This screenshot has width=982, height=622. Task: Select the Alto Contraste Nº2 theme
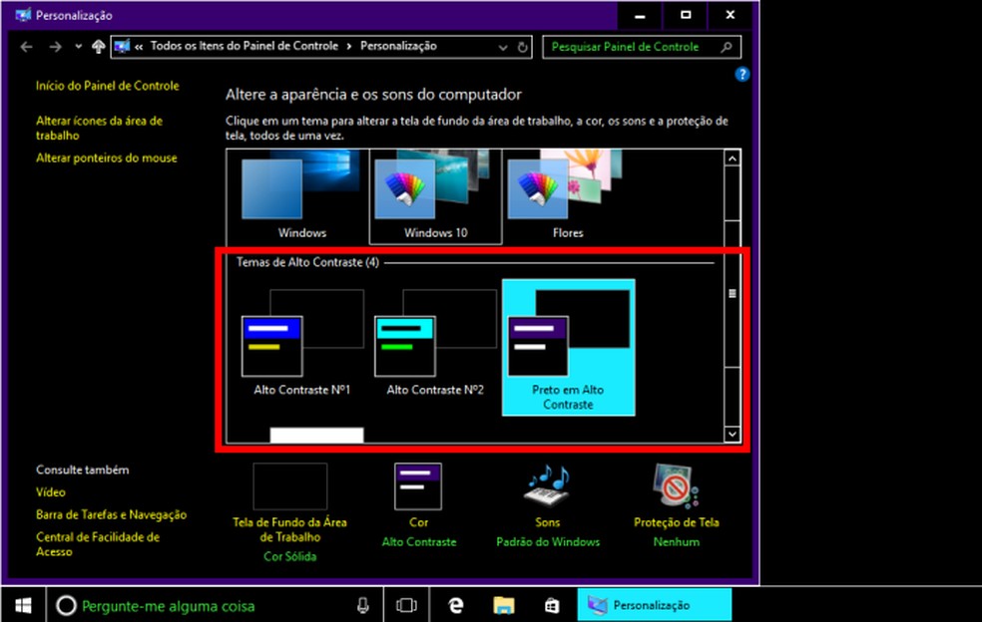click(x=435, y=342)
